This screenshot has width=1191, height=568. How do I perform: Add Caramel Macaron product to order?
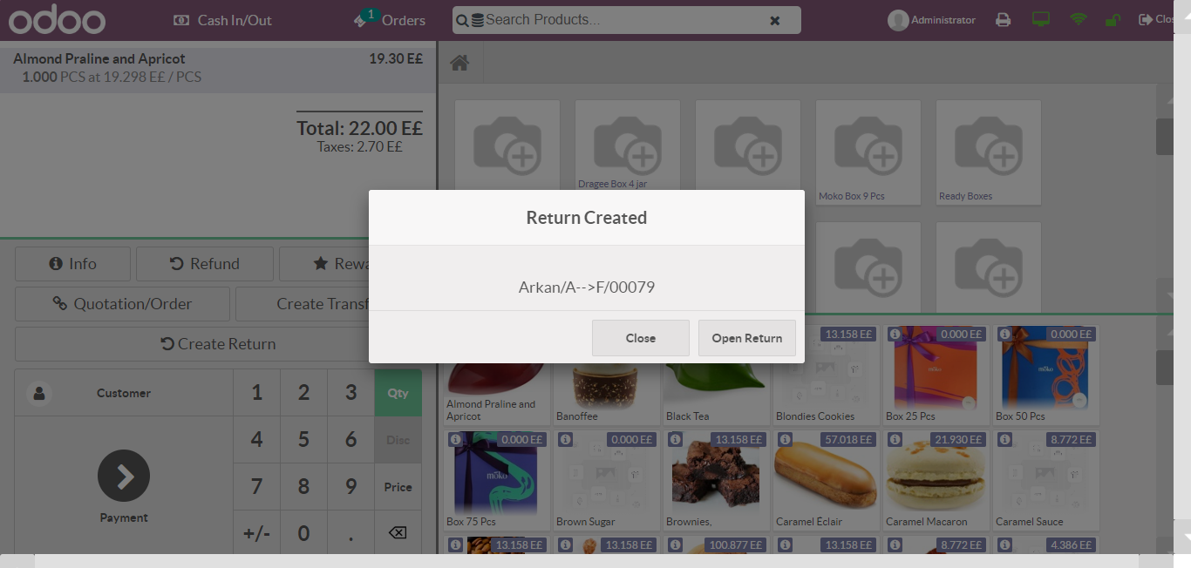(936, 480)
